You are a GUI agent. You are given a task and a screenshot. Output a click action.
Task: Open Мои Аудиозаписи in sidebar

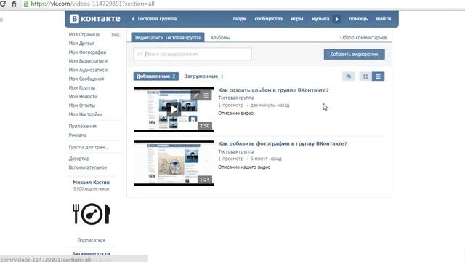(88, 70)
